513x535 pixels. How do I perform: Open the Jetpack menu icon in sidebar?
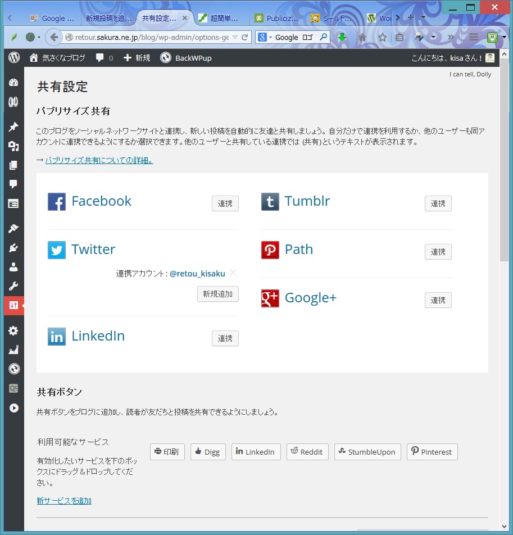click(x=13, y=102)
